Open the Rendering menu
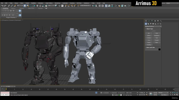 point(57,3)
